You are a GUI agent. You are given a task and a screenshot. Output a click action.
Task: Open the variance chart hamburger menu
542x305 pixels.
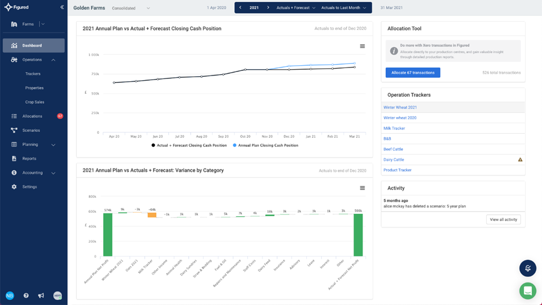pyautogui.click(x=362, y=188)
